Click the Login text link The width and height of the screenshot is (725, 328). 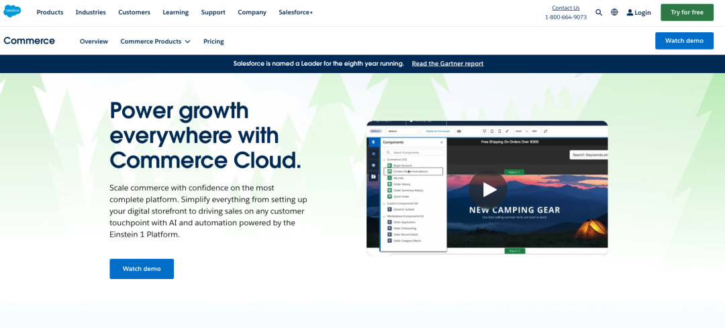click(642, 13)
